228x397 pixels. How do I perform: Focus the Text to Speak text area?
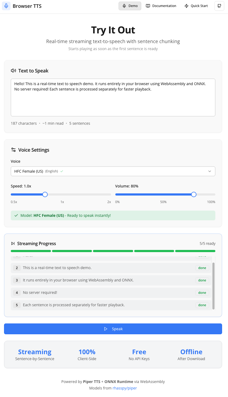(113, 97)
